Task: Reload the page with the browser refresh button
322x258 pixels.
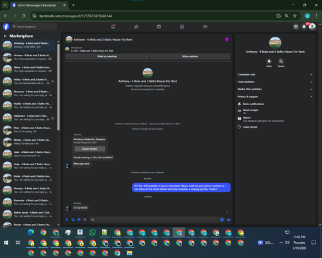Action: [24, 16]
